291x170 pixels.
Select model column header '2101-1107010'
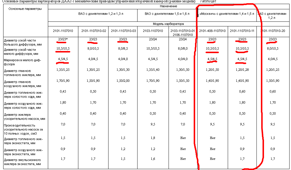[x=63, y=31]
